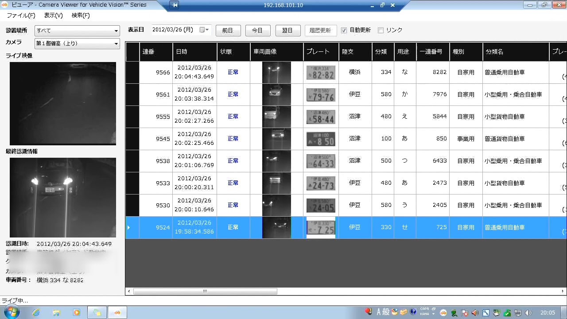Click plate thumbnail 7 25 in selected row 9524
The image size is (567, 319).
[321, 227]
